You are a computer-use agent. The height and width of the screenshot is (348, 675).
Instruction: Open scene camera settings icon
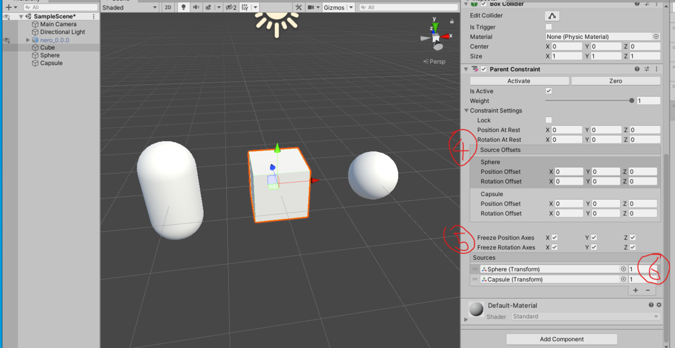pyautogui.click(x=312, y=7)
